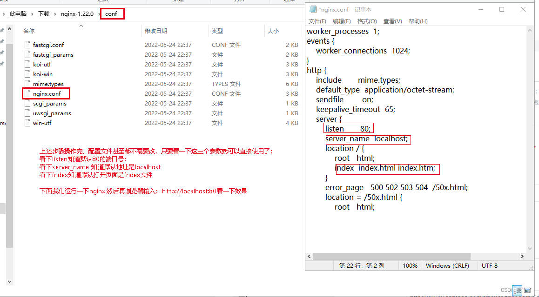Click Explorer navigation pane scroll down arrow
This screenshot has width=539, height=297.
tap(9, 282)
